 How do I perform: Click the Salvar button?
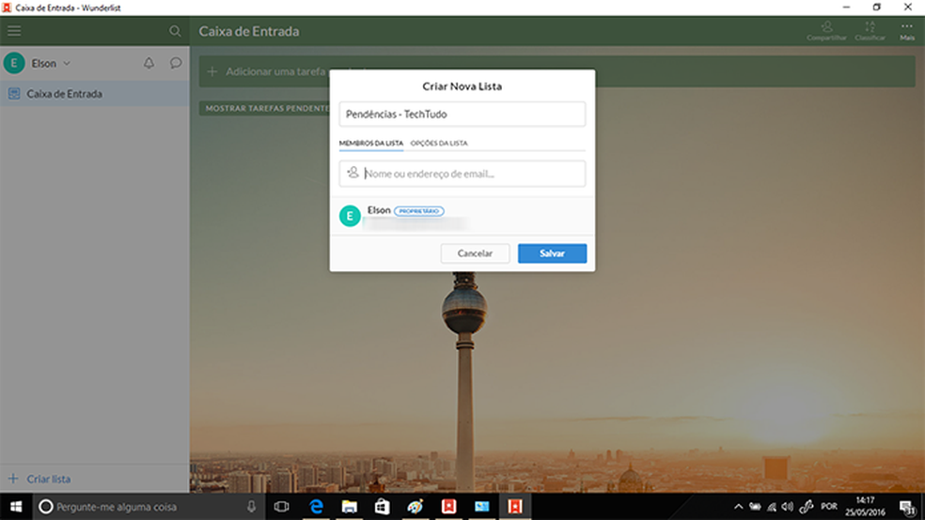click(552, 253)
